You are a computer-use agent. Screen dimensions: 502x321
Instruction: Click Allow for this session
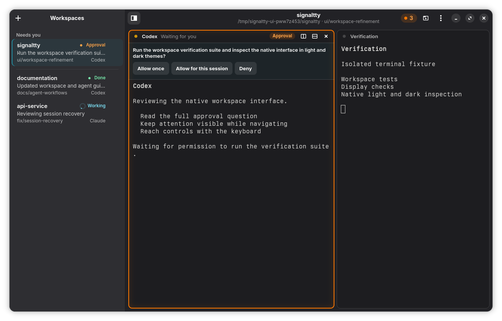[202, 68]
